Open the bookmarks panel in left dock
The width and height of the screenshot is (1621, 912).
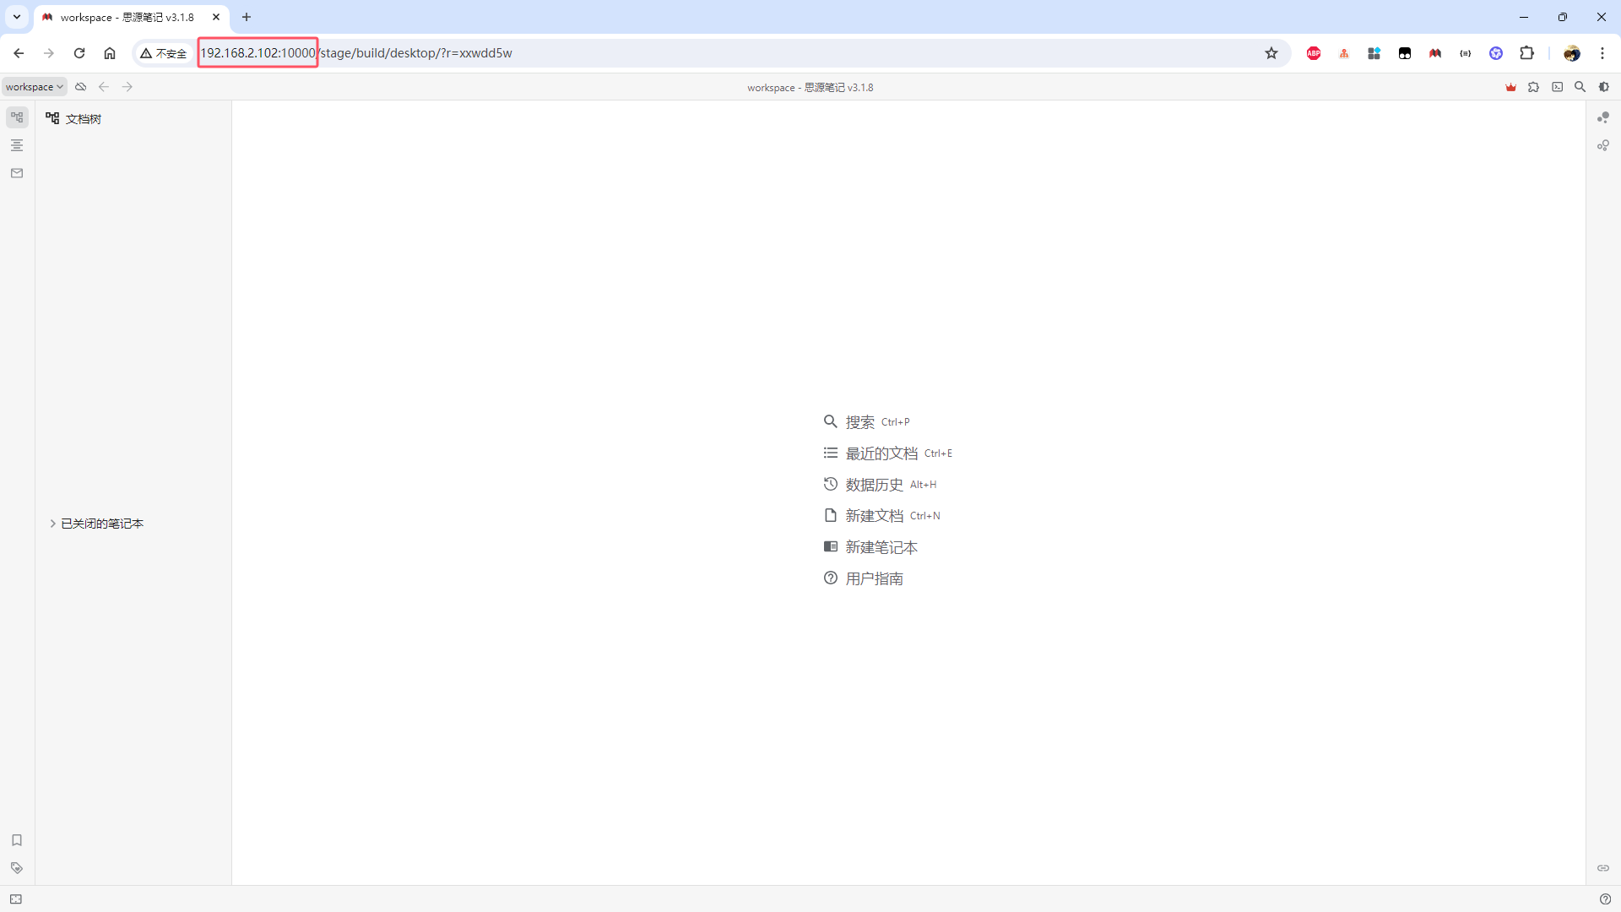click(x=17, y=840)
